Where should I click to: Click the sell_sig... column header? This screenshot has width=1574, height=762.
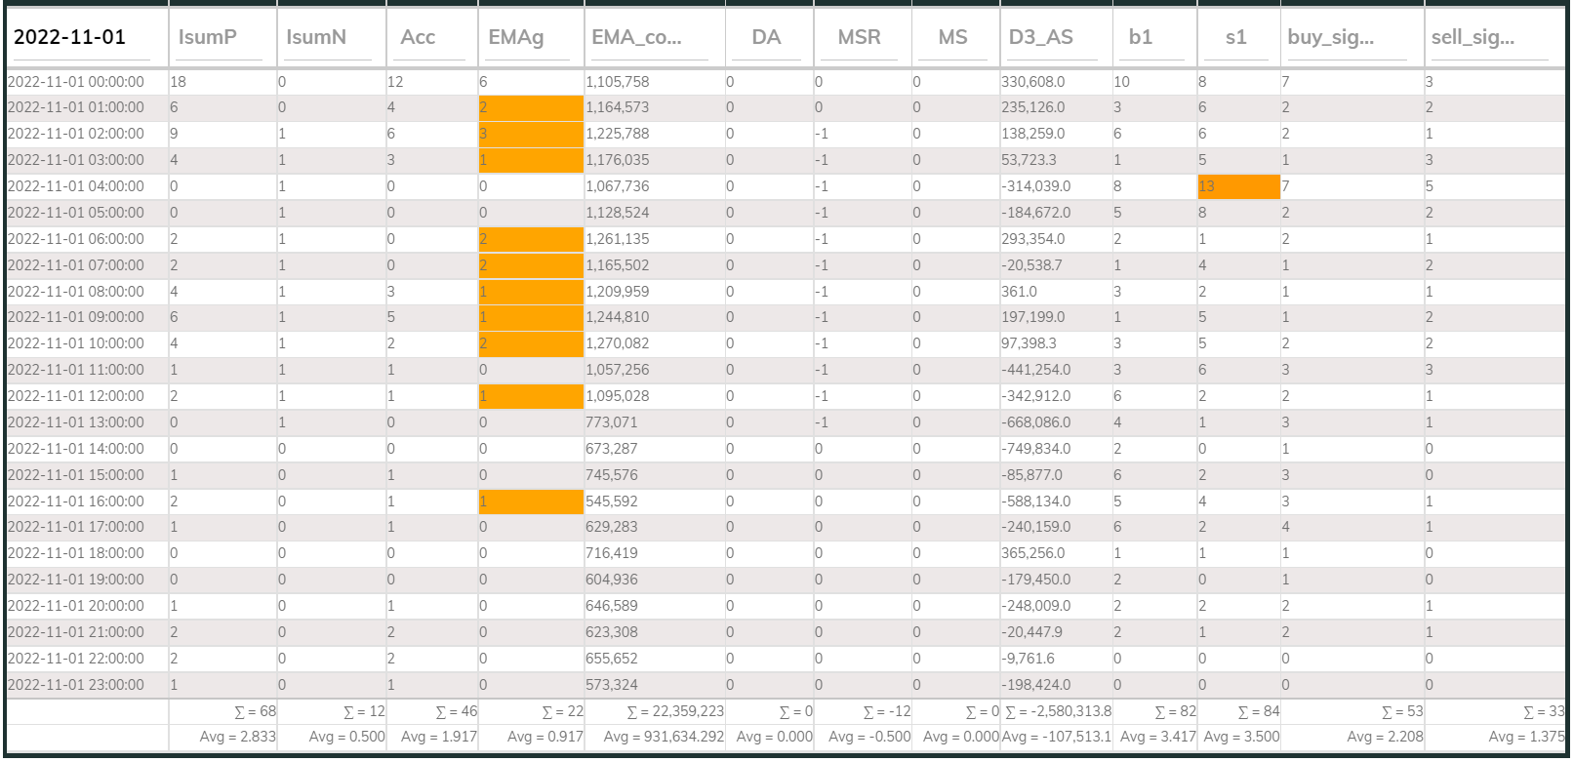tap(1495, 37)
